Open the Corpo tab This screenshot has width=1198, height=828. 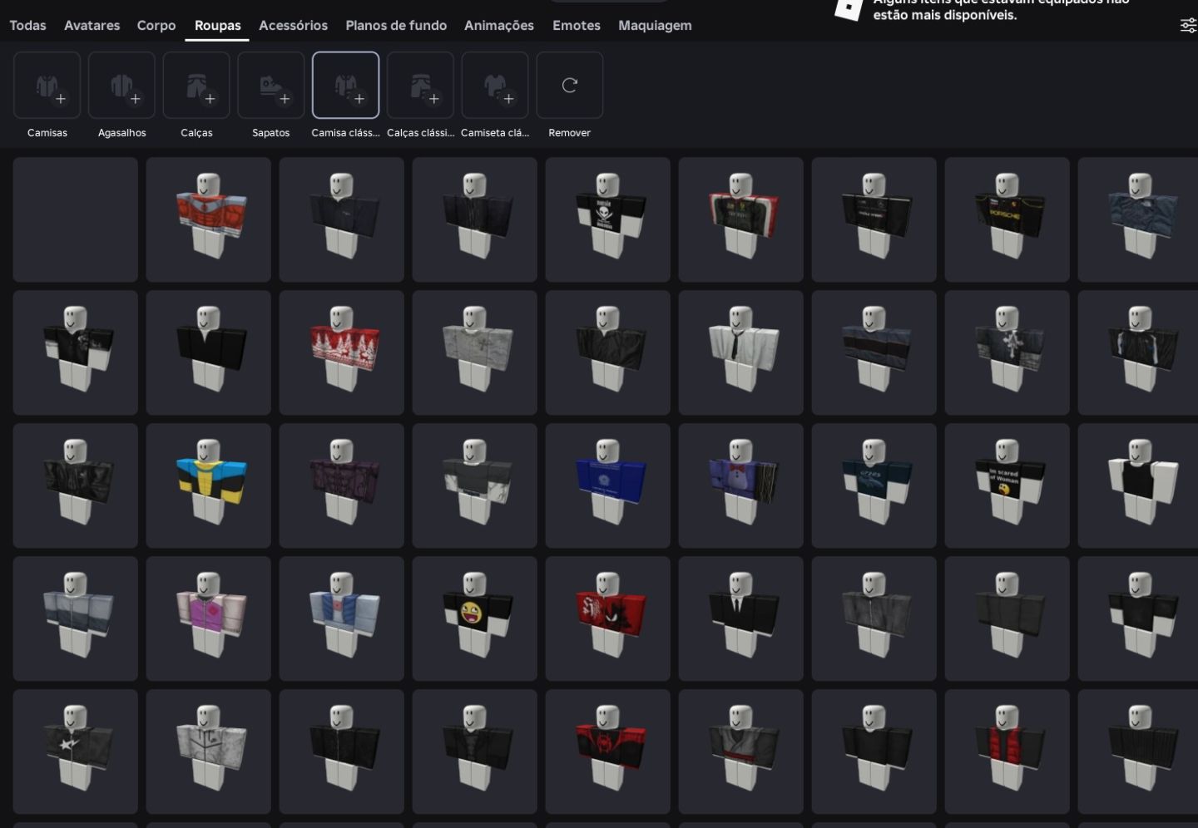(156, 26)
